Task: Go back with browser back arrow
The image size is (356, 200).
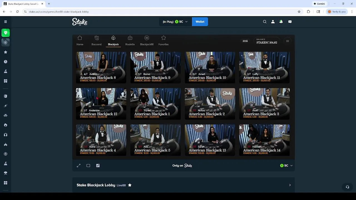Action: (4, 12)
